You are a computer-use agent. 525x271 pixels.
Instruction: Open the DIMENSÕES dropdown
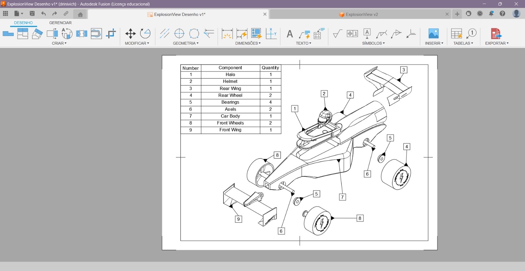(248, 43)
